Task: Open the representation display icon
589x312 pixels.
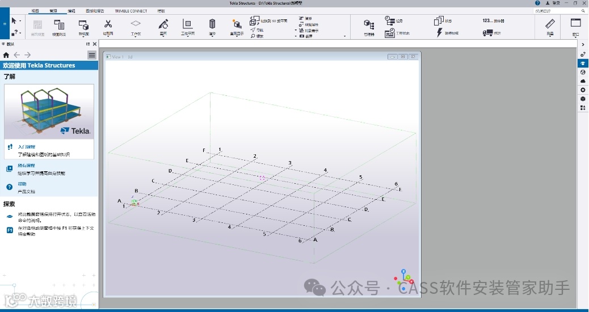Action: click(x=237, y=24)
